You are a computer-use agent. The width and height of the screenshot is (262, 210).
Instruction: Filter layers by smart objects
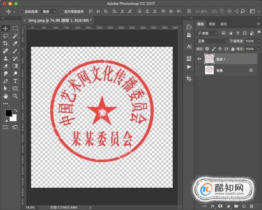pos(252,33)
